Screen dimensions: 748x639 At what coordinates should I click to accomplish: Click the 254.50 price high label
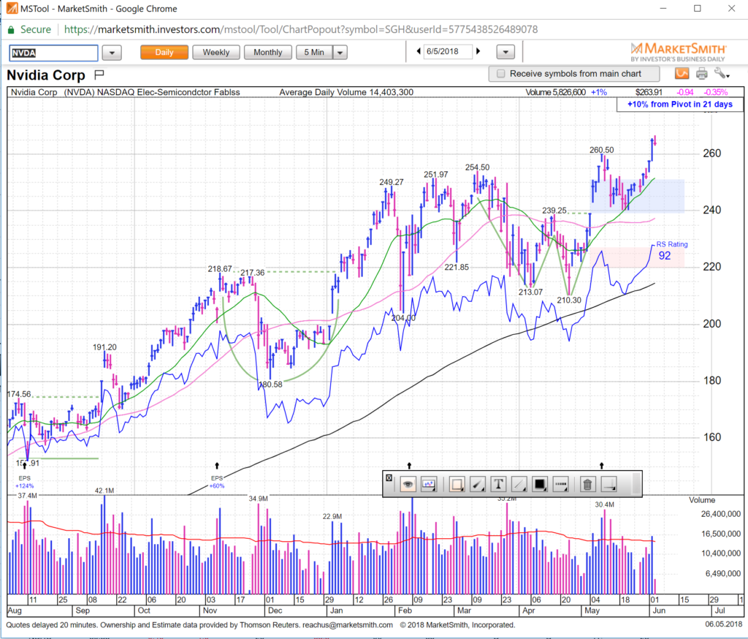477,167
